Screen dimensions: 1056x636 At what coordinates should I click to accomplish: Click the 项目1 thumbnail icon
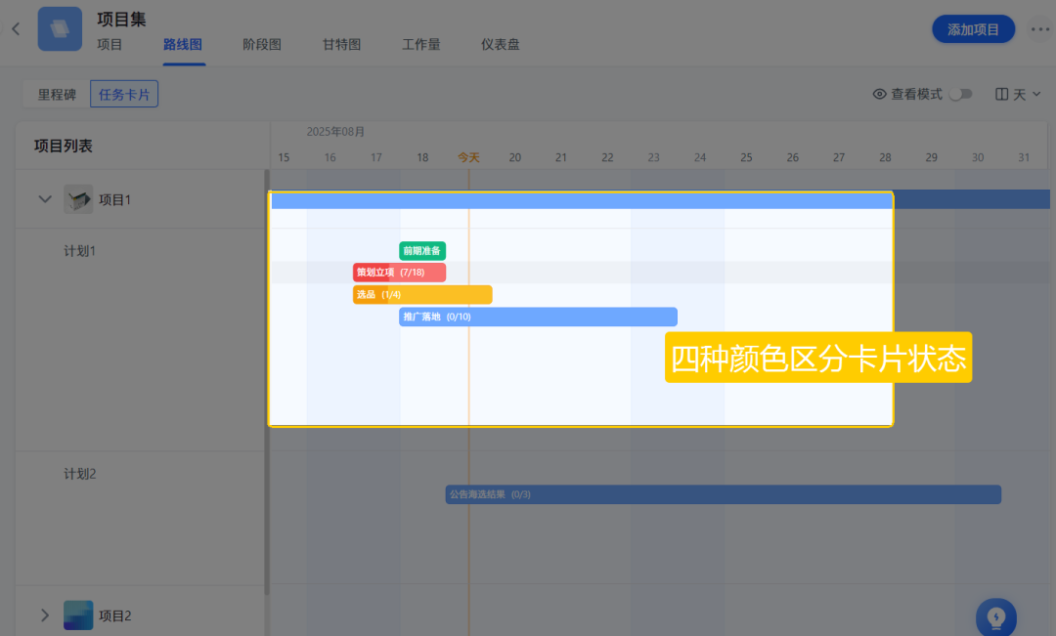pos(78,199)
